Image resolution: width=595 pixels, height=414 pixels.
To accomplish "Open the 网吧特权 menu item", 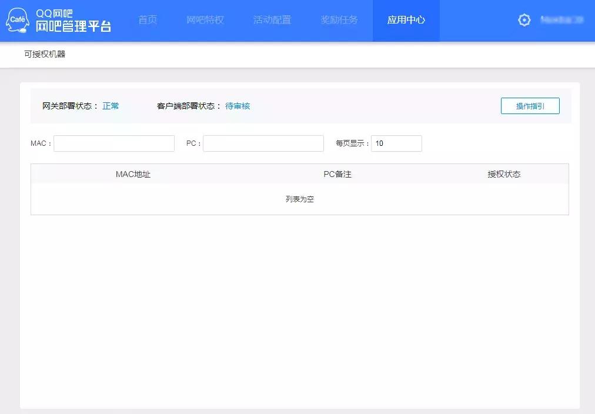I will click(x=205, y=19).
